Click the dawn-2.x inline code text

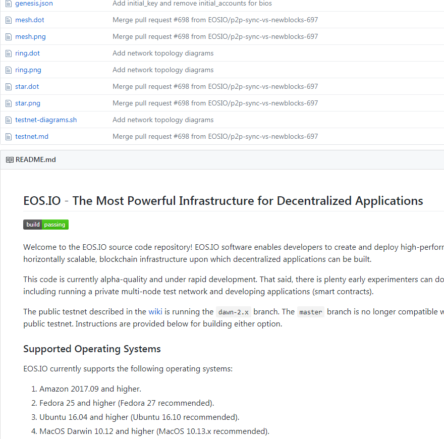[x=234, y=312]
